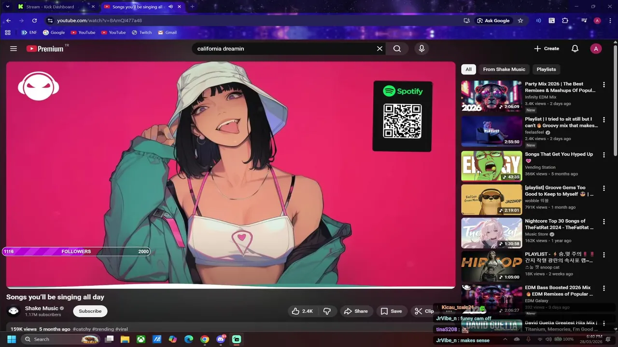
Task: Open more options for EDM Bass Boosted 2026
Action: point(604,288)
